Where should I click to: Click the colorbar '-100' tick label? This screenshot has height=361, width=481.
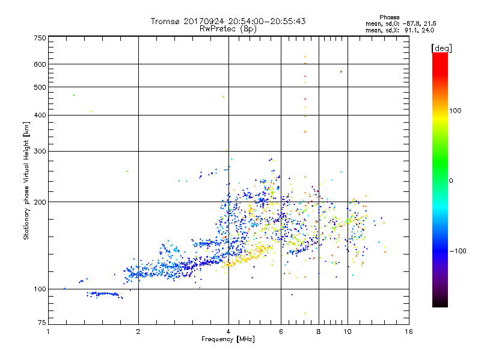click(x=458, y=251)
